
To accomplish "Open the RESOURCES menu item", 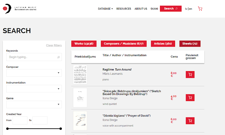I will (x=124, y=9).
